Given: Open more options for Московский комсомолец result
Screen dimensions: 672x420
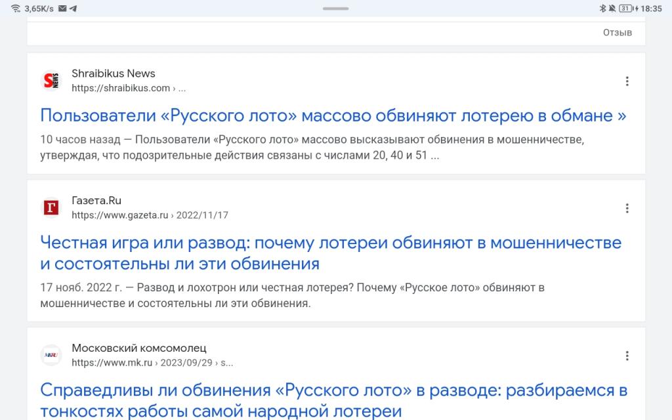Looking at the screenshot, I should pyautogui.click(x=627, y=356).
